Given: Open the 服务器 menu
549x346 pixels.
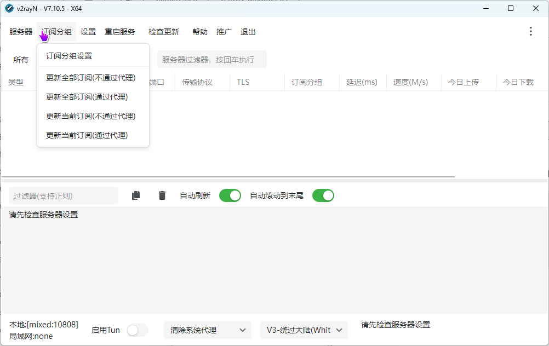Looking at the screenshot, I should pyautogui.click(x=20, y=31).
